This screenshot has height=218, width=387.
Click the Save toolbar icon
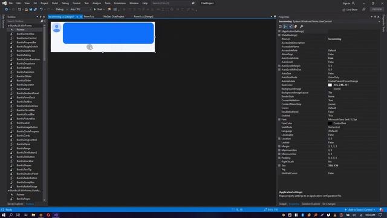(31, 10)
